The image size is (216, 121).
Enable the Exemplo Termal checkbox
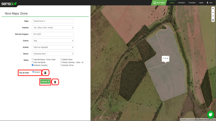click(61, 65)
